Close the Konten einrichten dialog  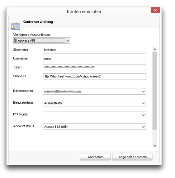pyautogui.click(x=155, y=10)
